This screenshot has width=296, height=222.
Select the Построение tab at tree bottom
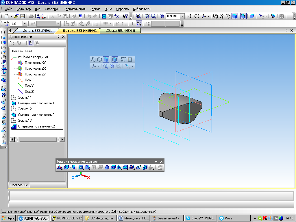[19, 185]
